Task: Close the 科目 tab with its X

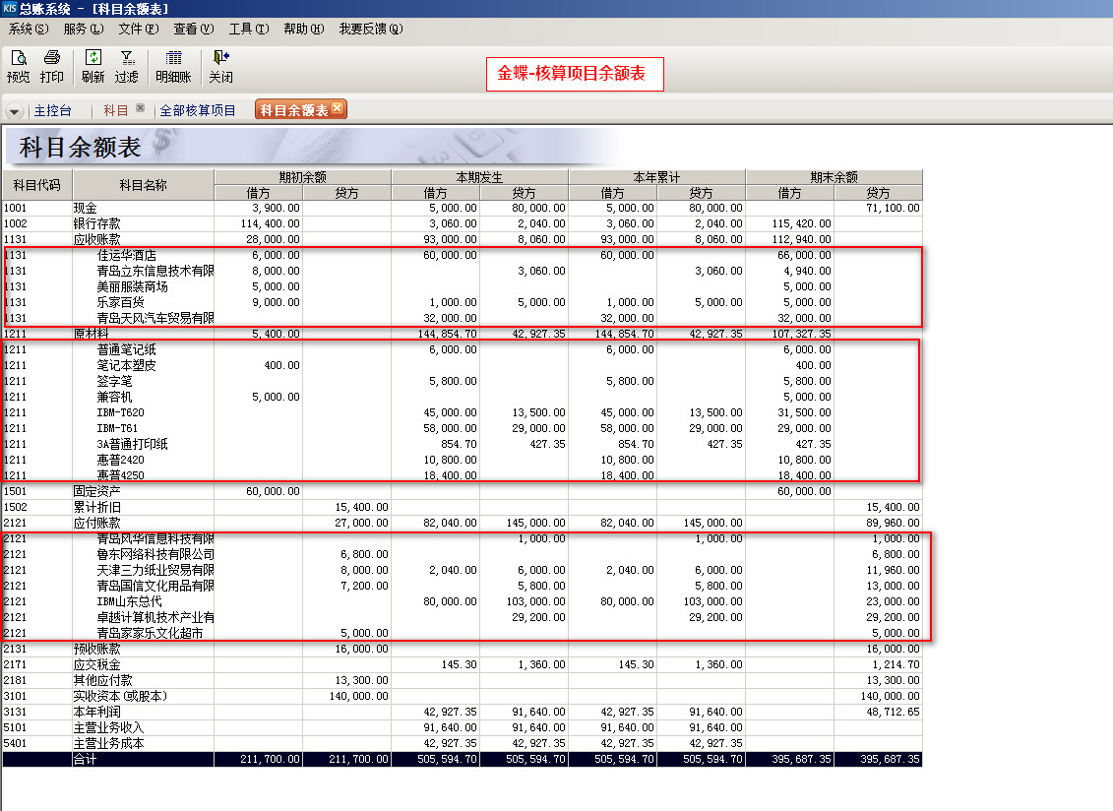Action: click(140, 109)
